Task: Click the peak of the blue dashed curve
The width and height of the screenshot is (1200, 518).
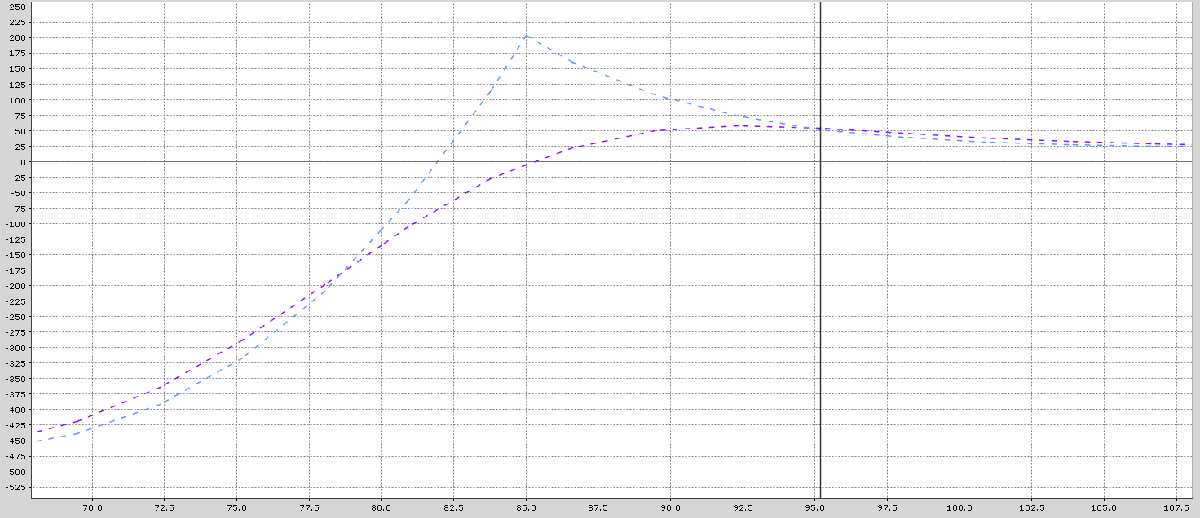Action: (526, 36)
